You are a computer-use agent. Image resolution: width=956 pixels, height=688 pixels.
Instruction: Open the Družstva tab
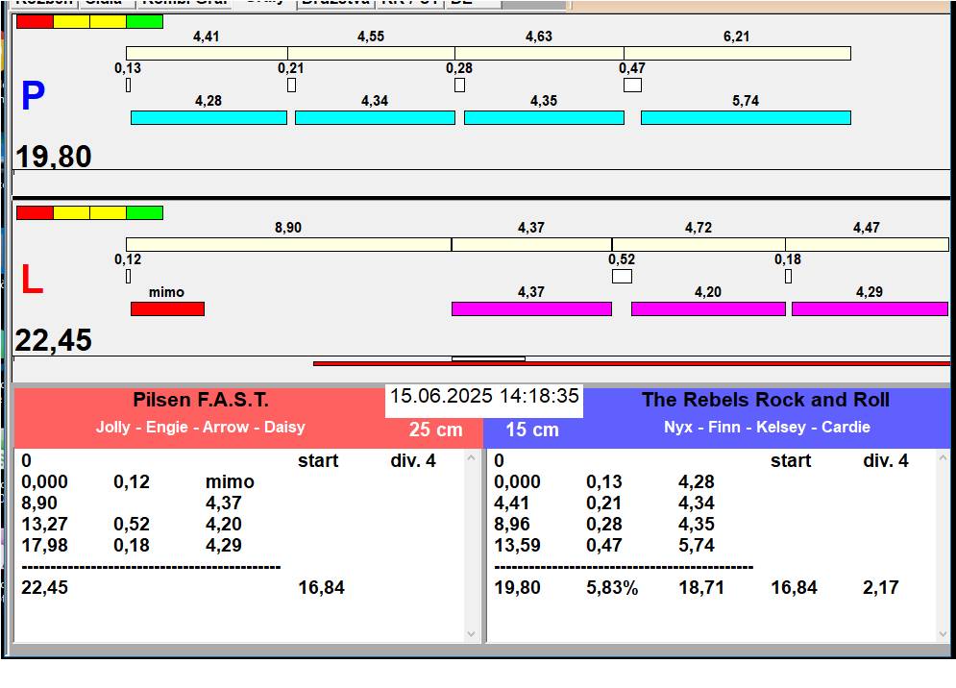(333, 2)
